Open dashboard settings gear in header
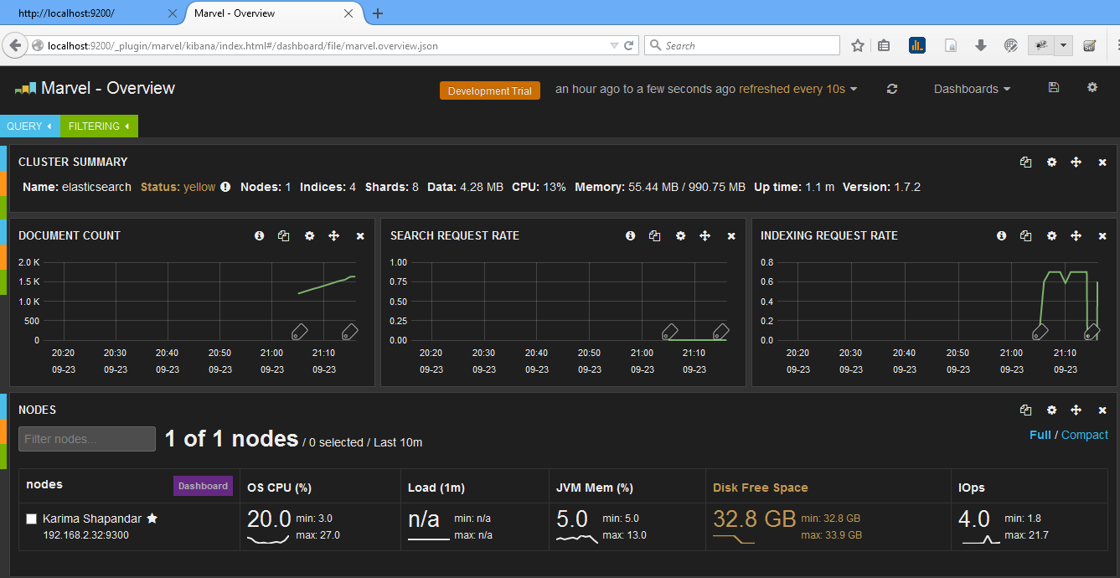This screenshot has width=1120, height=578. [1092, 87]
